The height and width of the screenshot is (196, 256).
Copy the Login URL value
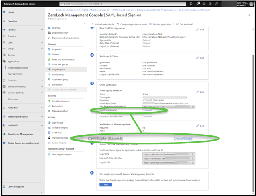point(193,154)
